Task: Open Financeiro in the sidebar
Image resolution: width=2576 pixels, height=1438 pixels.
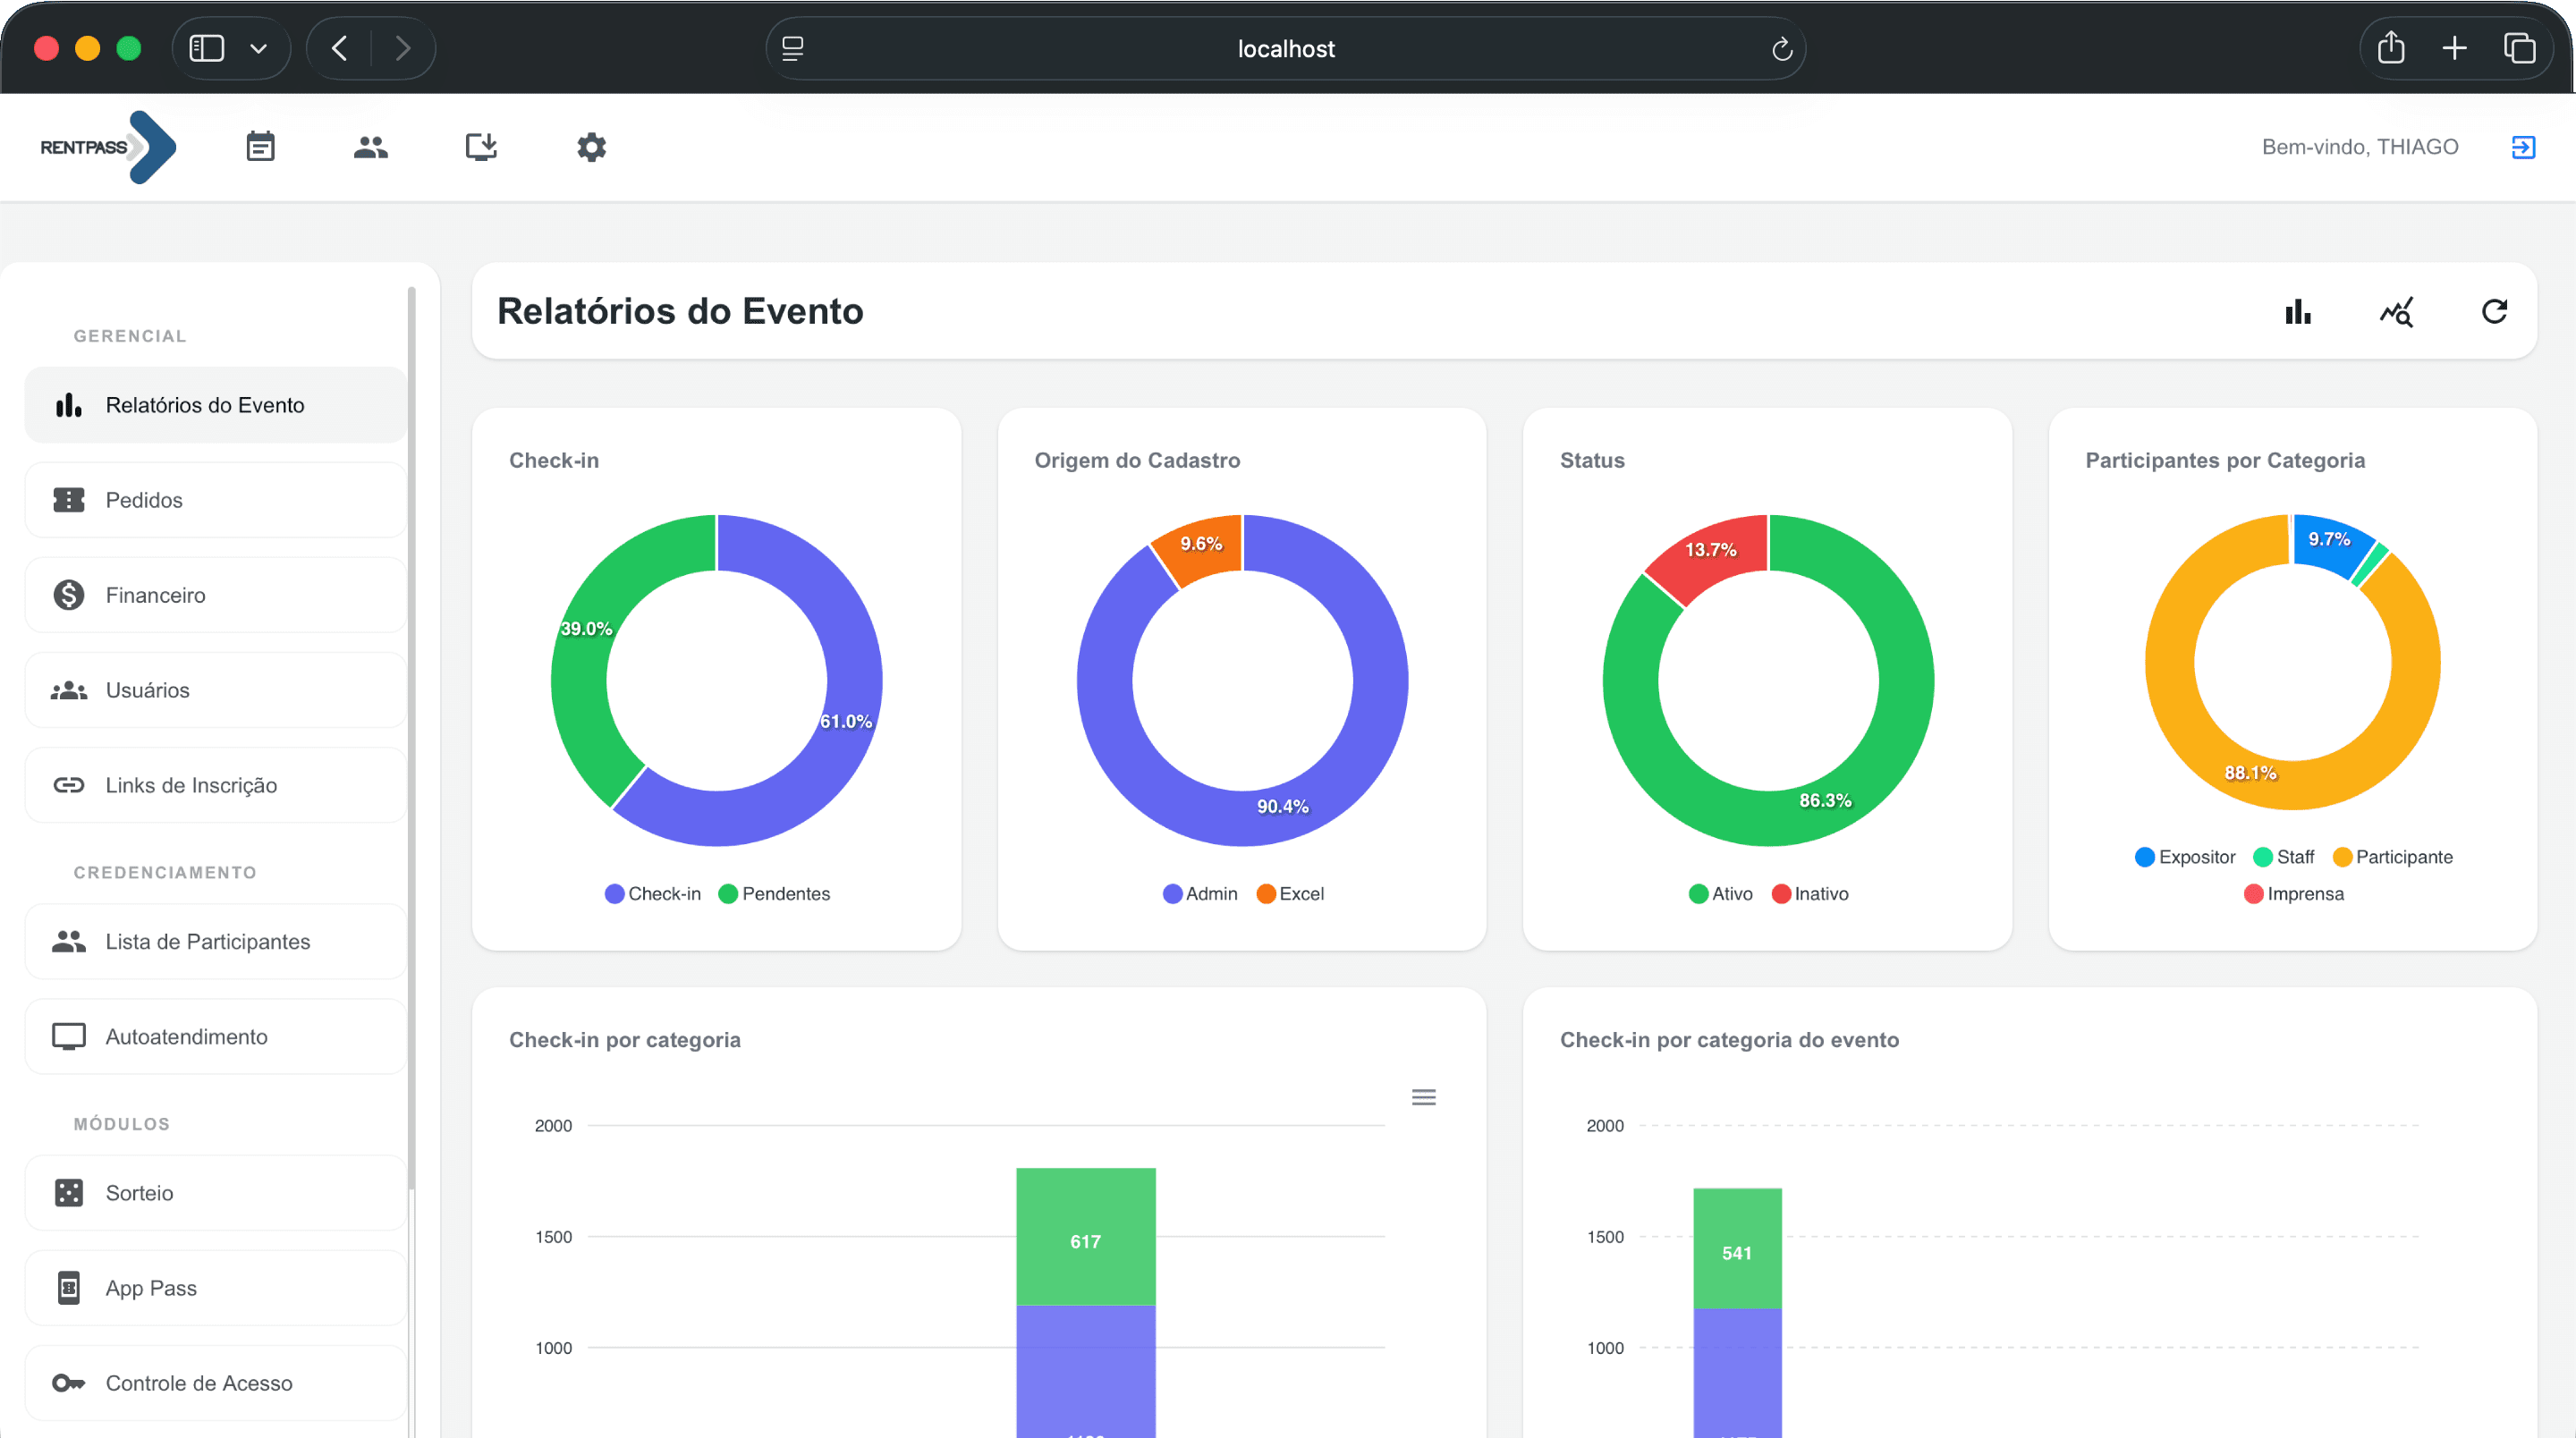Action: (215, 594)
